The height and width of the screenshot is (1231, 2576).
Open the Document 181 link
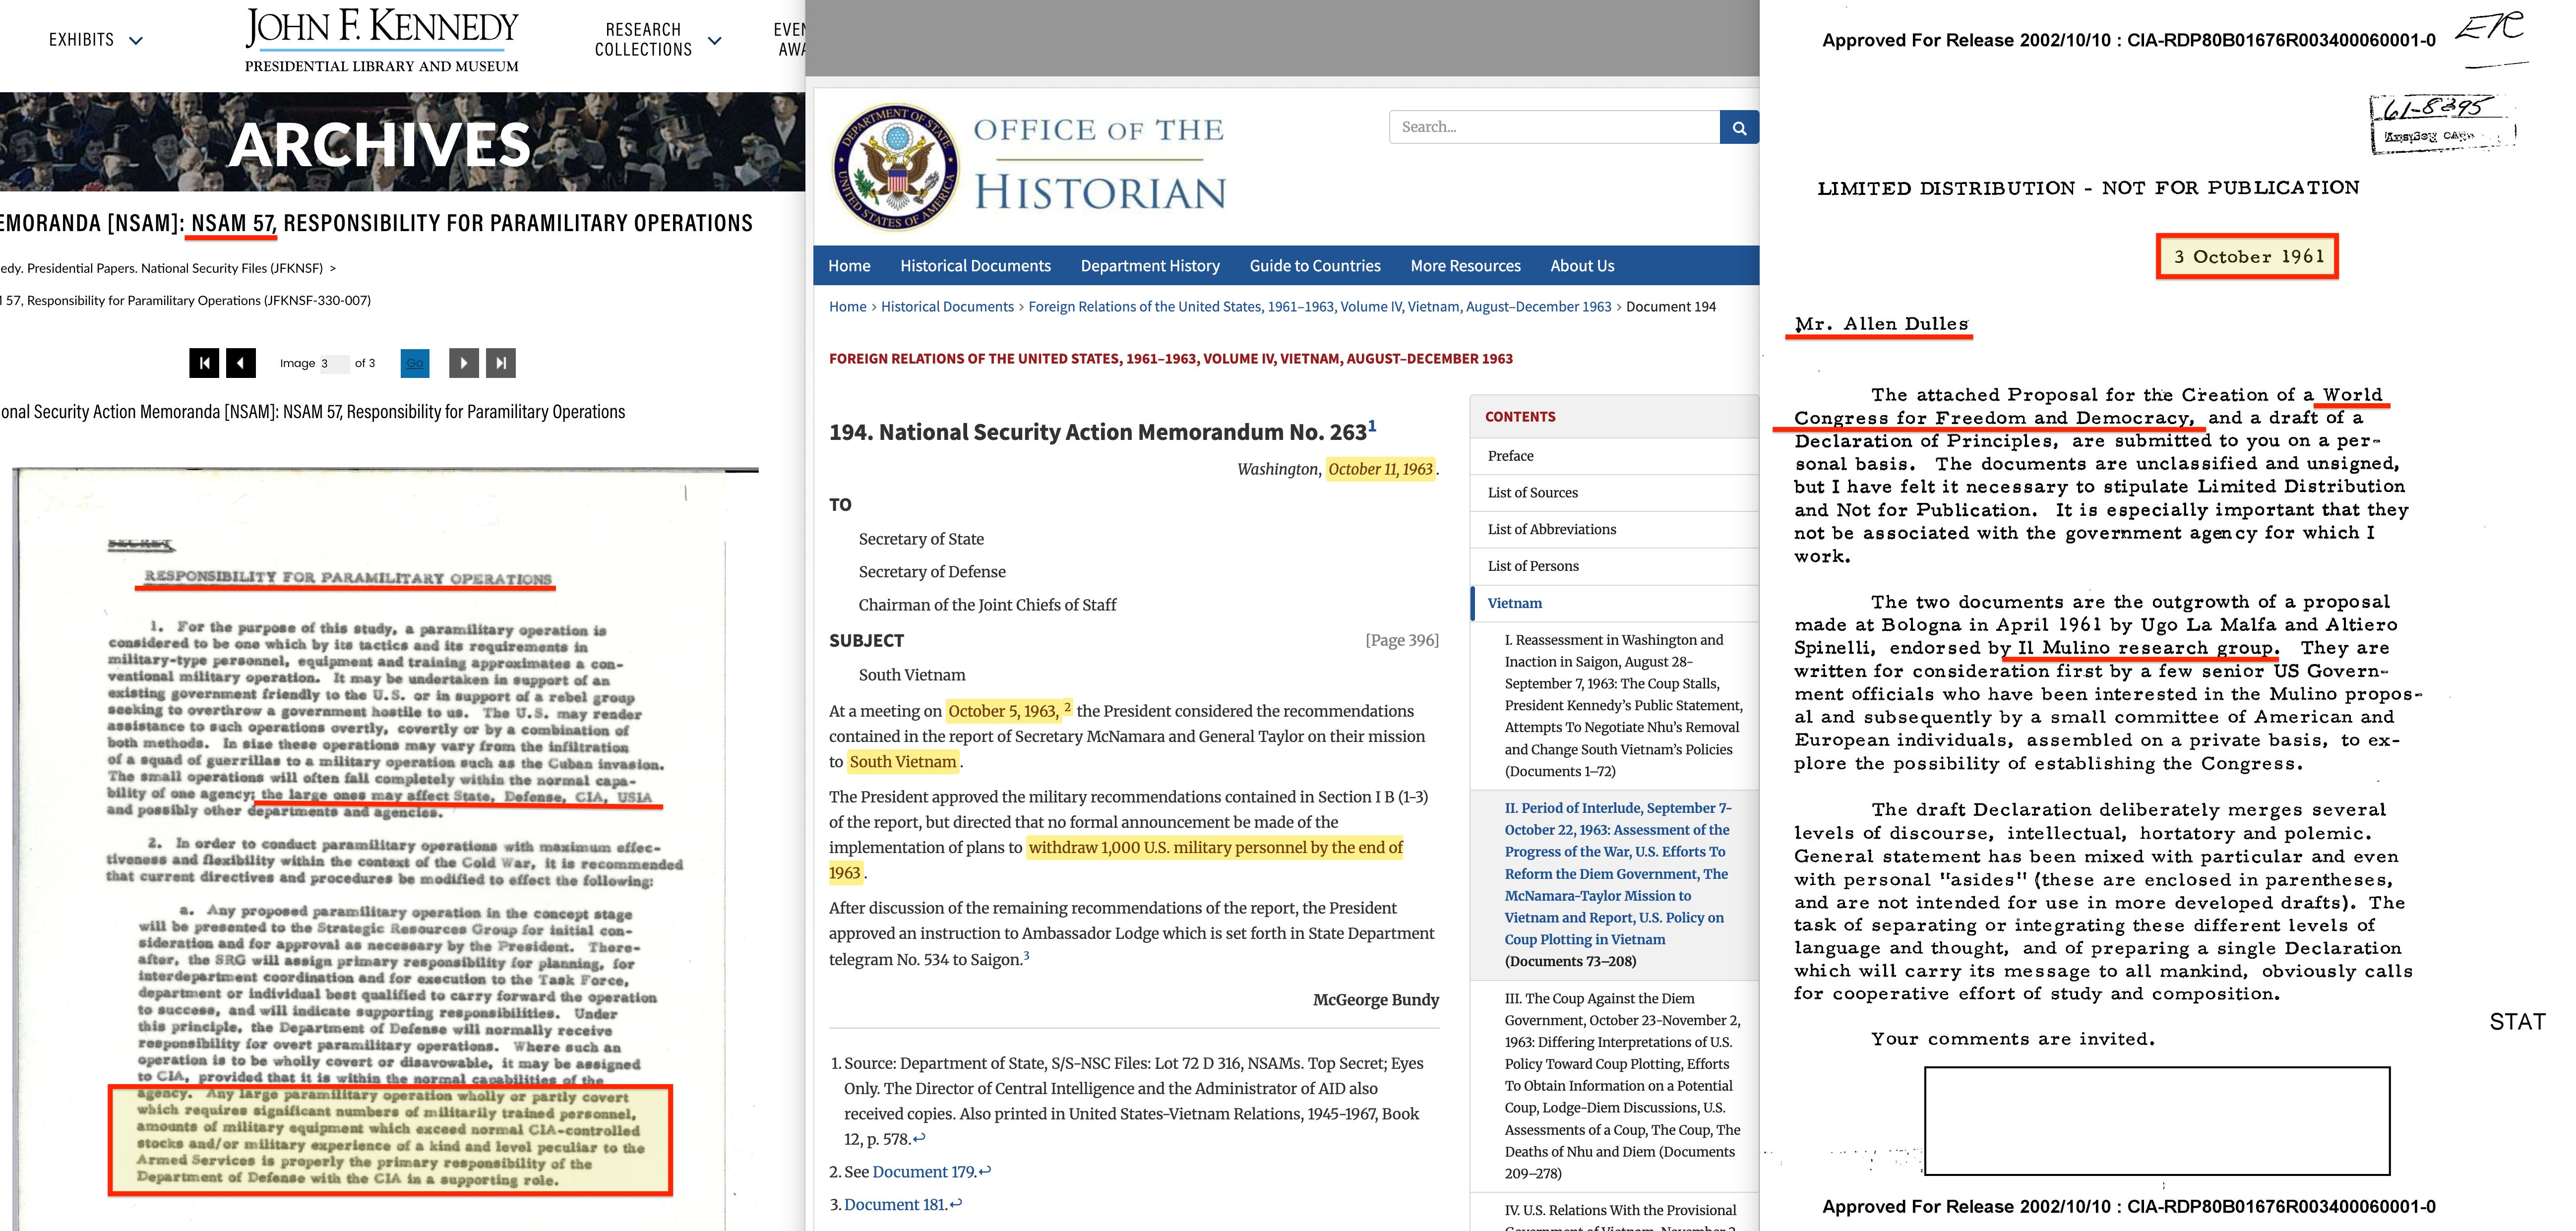click(895, 1205)
